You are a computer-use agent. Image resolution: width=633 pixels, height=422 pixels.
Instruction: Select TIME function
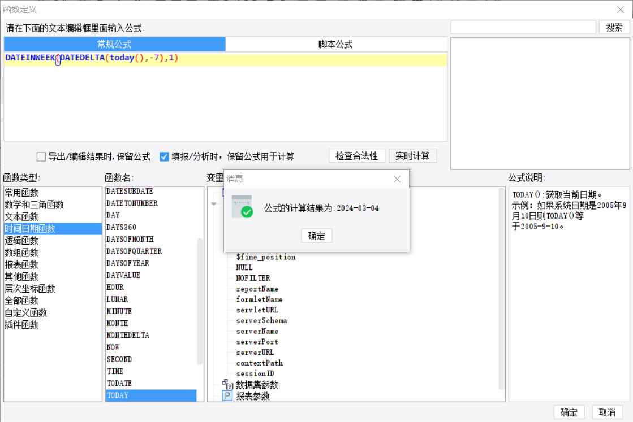151,371
